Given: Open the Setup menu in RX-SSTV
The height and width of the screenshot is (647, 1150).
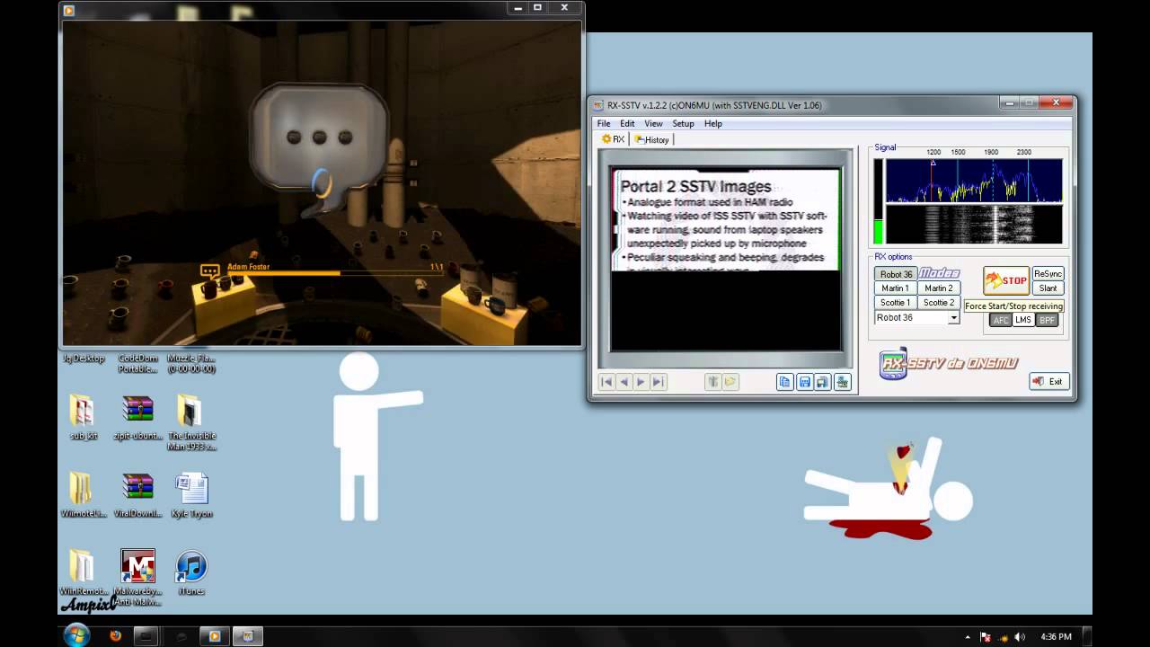Looking at the screenshot, I should pos(683,123).
